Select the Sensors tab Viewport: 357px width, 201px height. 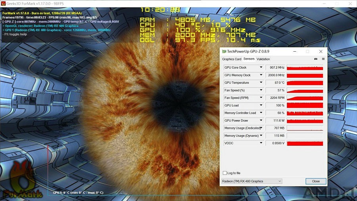(249, 59)
